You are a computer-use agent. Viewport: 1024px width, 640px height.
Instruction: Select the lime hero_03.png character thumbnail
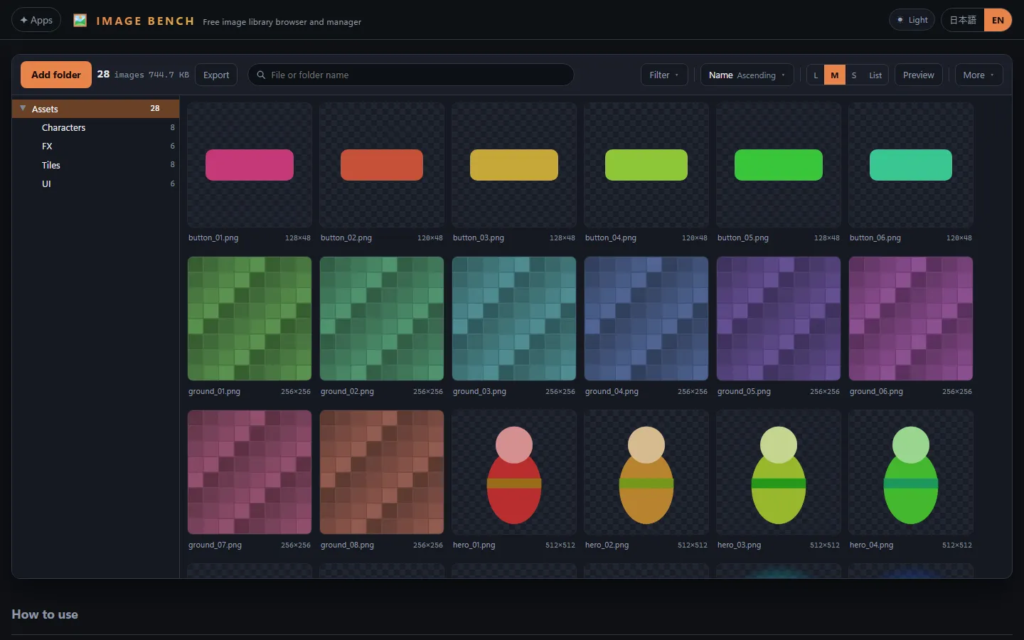coord(779,472)
